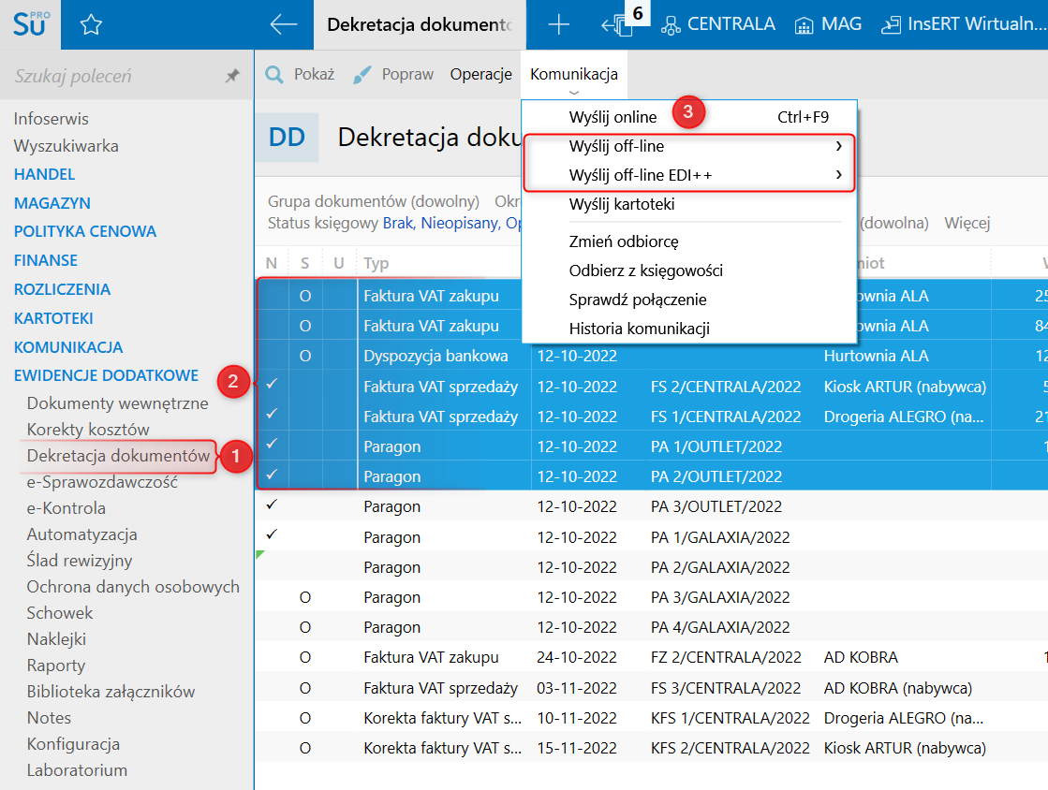Screen dimensions: 1048x790
Task: Toggle checkmark on PA 1/GALAXIA/2022 row
Action: pos(272,536)
